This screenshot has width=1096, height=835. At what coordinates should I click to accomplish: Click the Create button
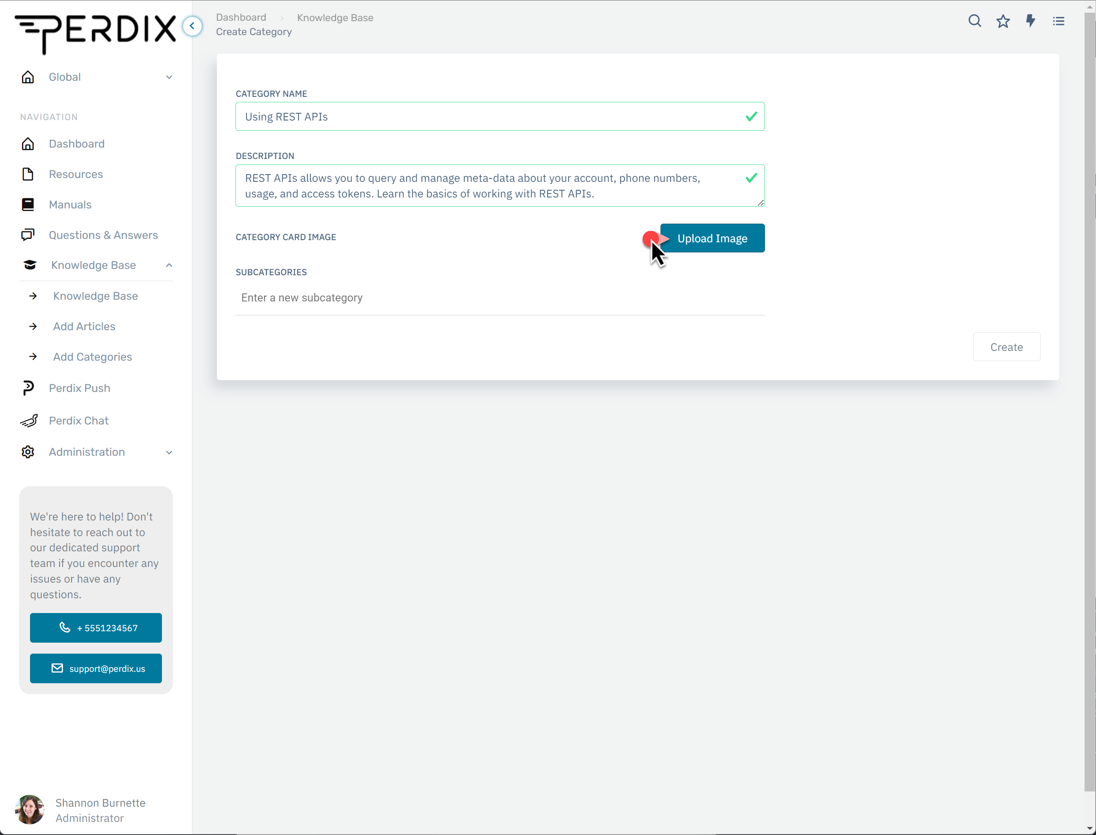click(1006, 347)
